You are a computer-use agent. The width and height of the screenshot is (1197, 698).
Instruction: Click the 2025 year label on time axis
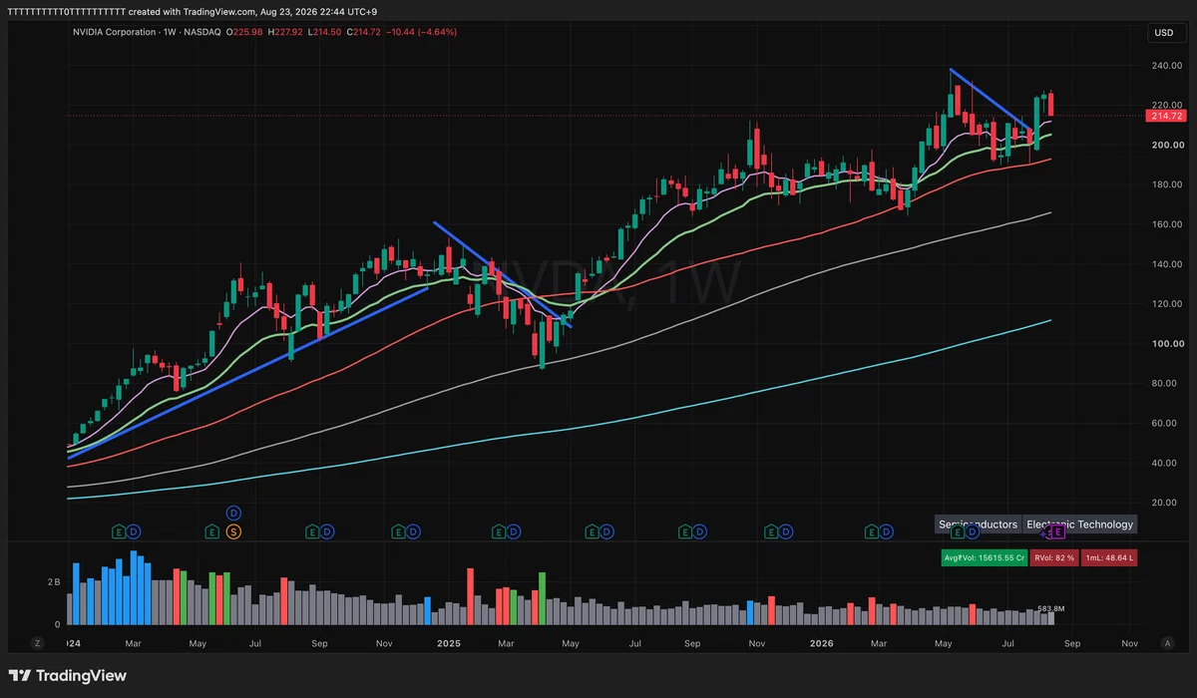450,644
